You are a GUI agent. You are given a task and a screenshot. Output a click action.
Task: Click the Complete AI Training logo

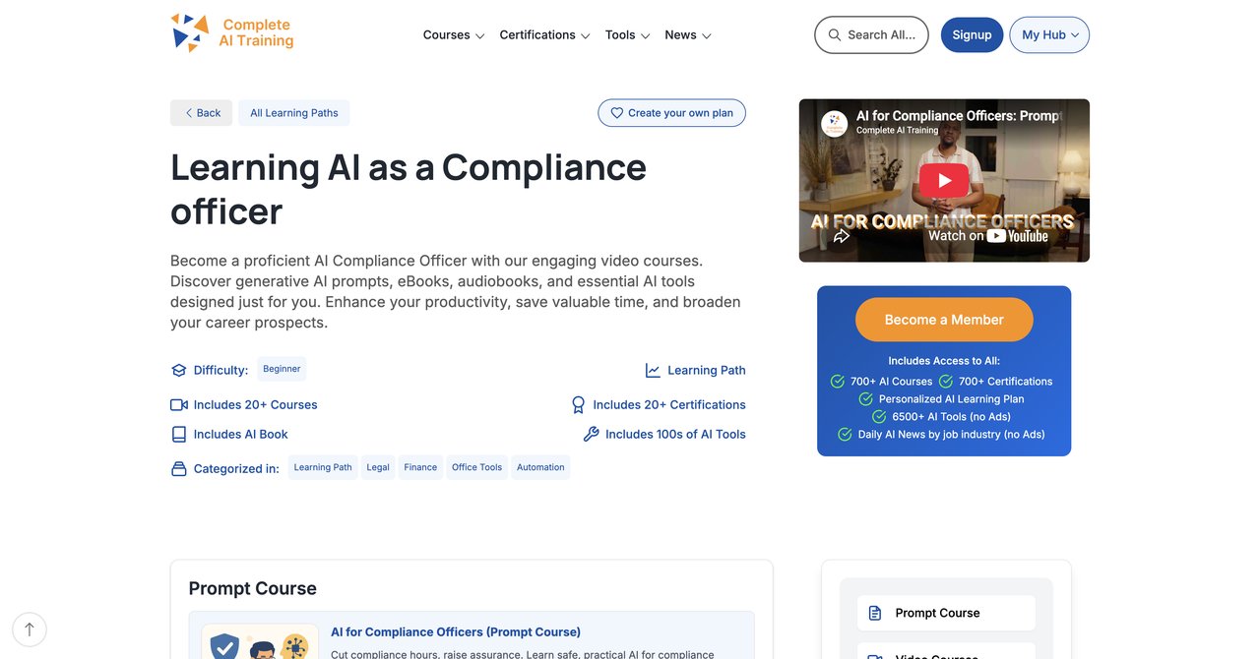tap(232, 32)
